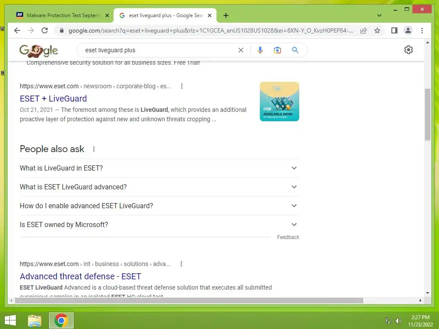Close the eset liveguard plus tab
The width and height of the screenshot is (439, 329).
pos(210,15)
